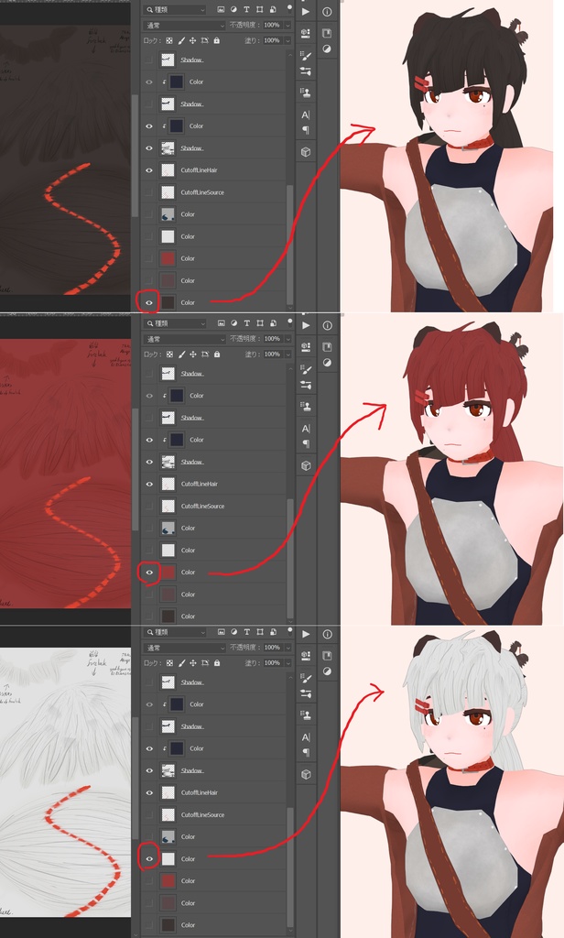
Task: Open 塗り fill arrow in white-hair panel
Action: click(x=287, y=663)
